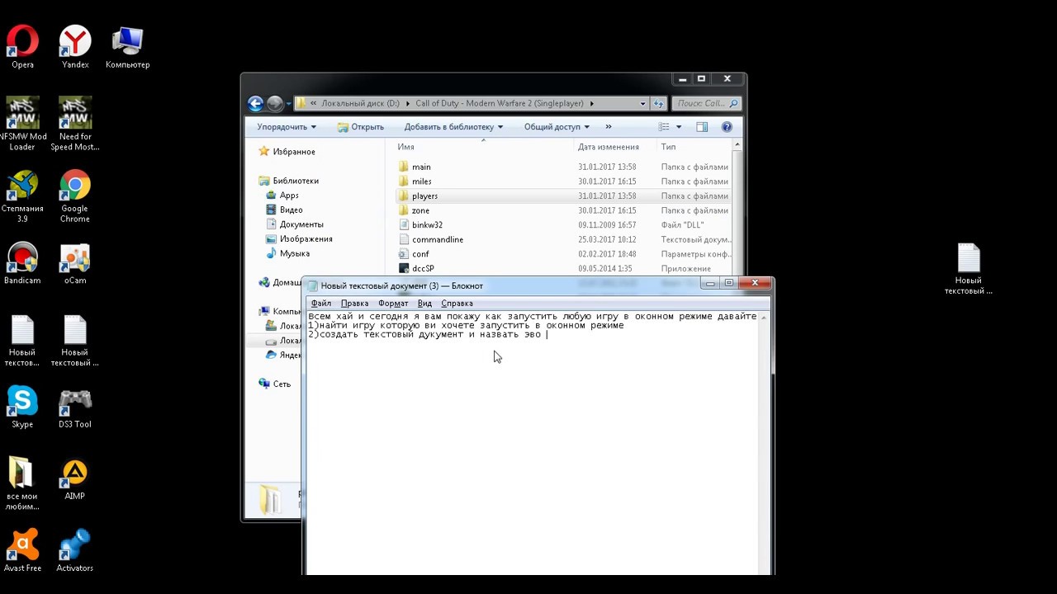
Task: Expand the breadcrumb arrow after Локальный диск (D:)
Action: tap(407, 103)
